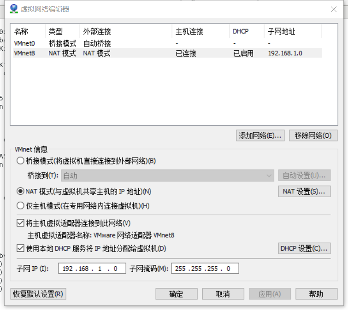Confirm with the 确定 button
The height and width of the screenshot is (310, 348).
pyautogui.click(x=177, y=294)
